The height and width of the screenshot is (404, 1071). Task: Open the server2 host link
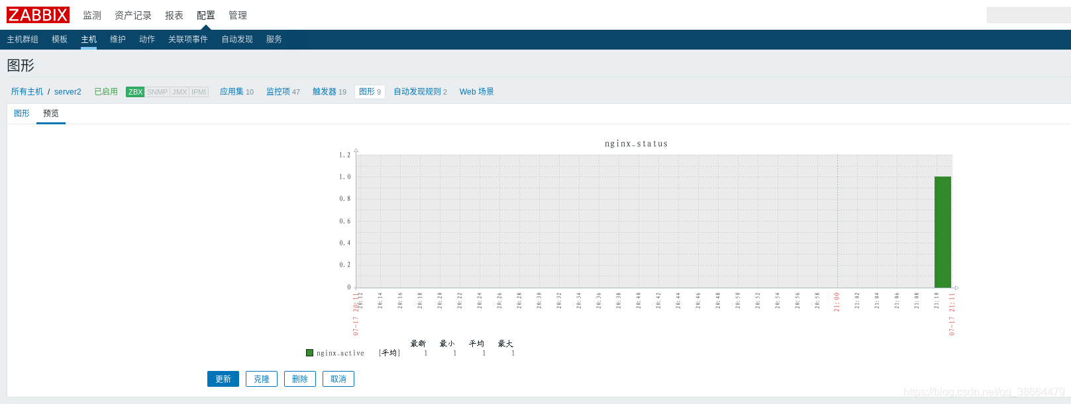68,92
